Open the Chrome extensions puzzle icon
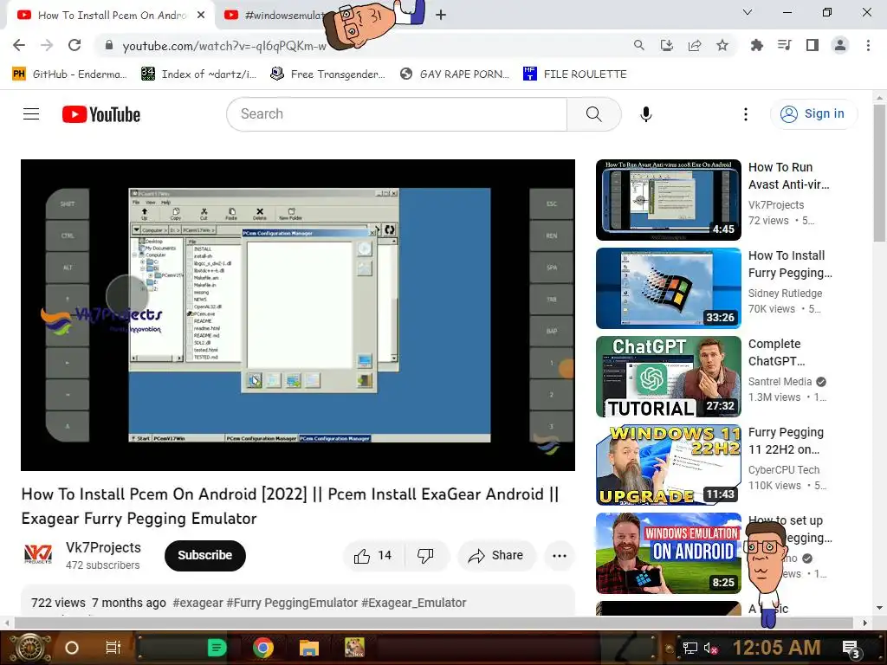Image resolution: width=887 pixels, height=665 pixels. (x=756, y=45)
